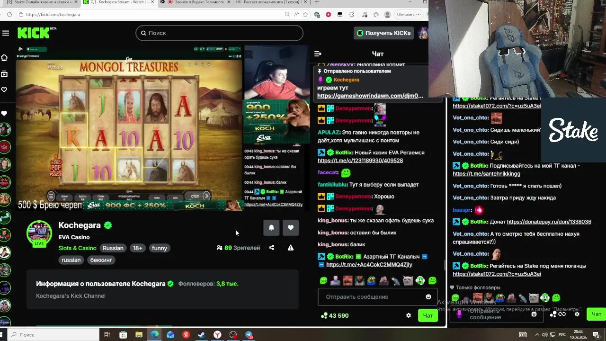Follow Kochegara with the heart button
The height and width of the screenshot is (341, 606).
(x=291, y=228)
